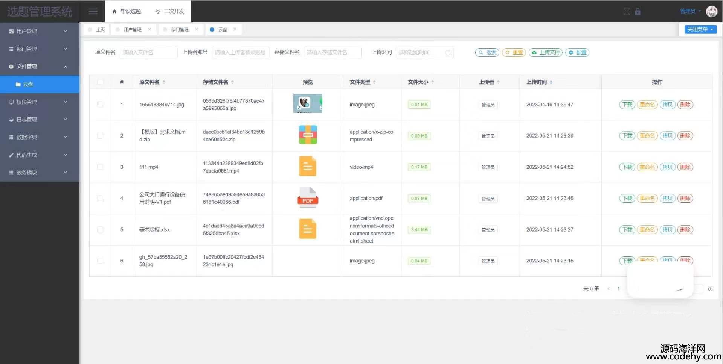
Task: Click the 选题管理系统 logo title
Action: [x=40, y=11]
